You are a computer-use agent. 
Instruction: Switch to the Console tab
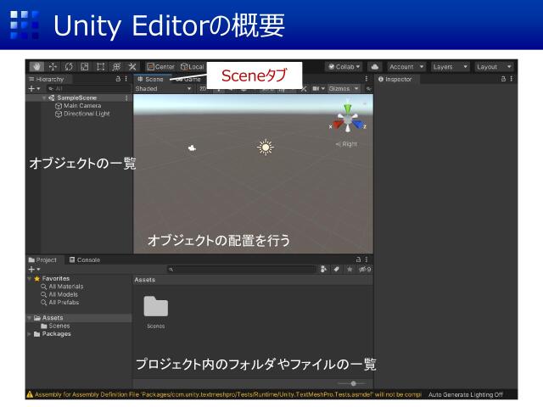(x=84, y=259)
